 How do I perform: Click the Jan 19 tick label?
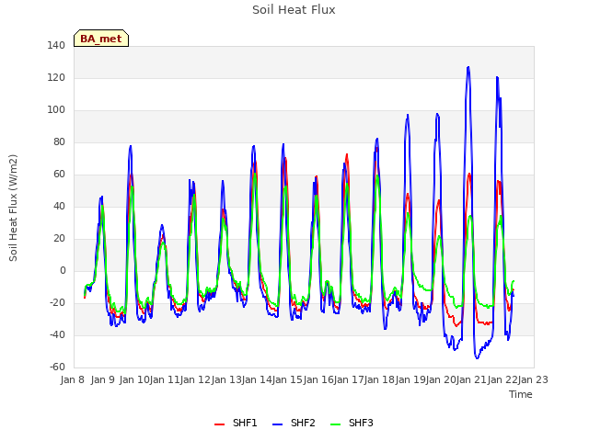pos(410,379)
